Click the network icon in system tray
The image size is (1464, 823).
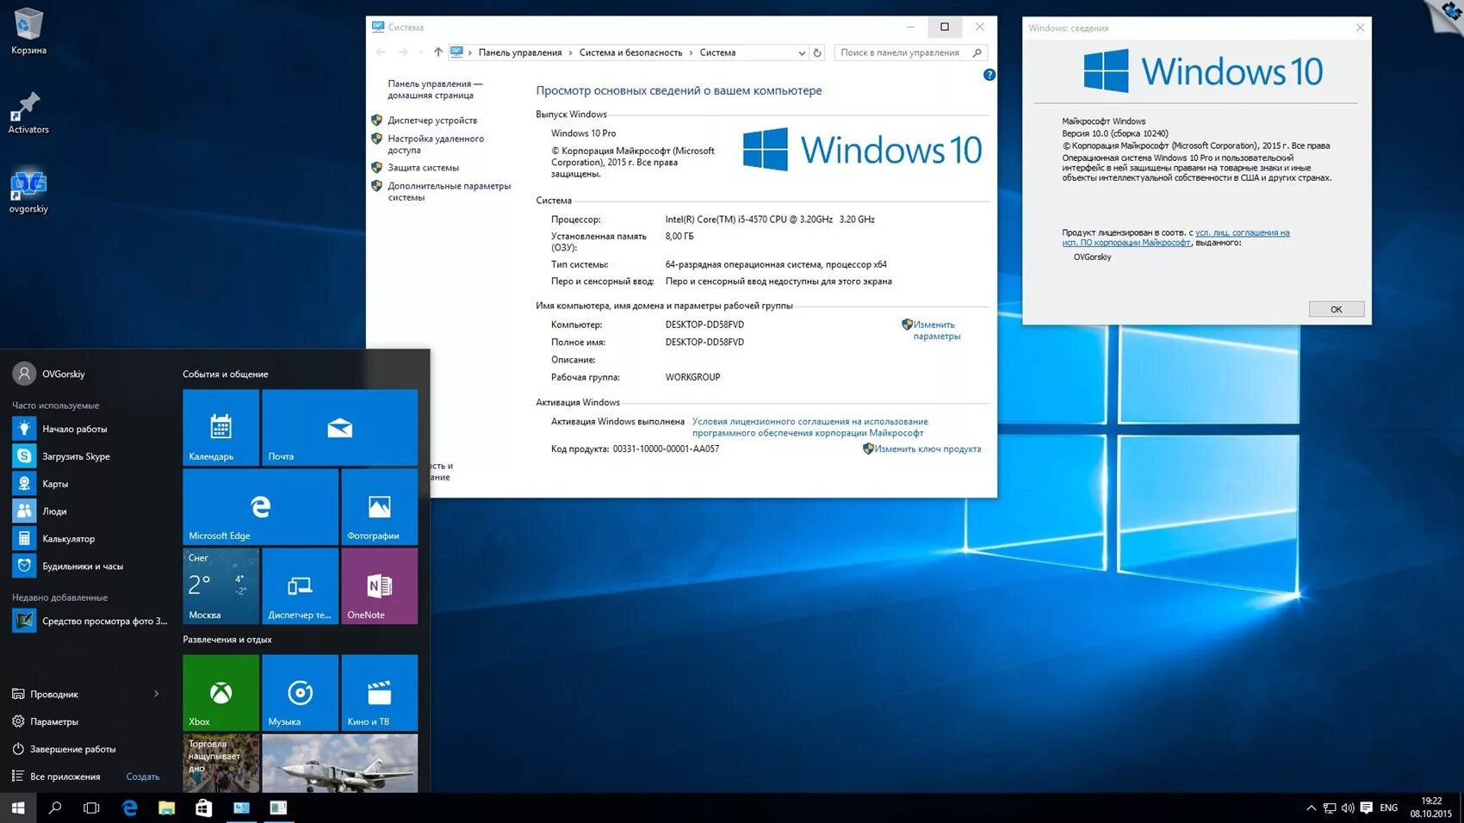(1330, 808)
